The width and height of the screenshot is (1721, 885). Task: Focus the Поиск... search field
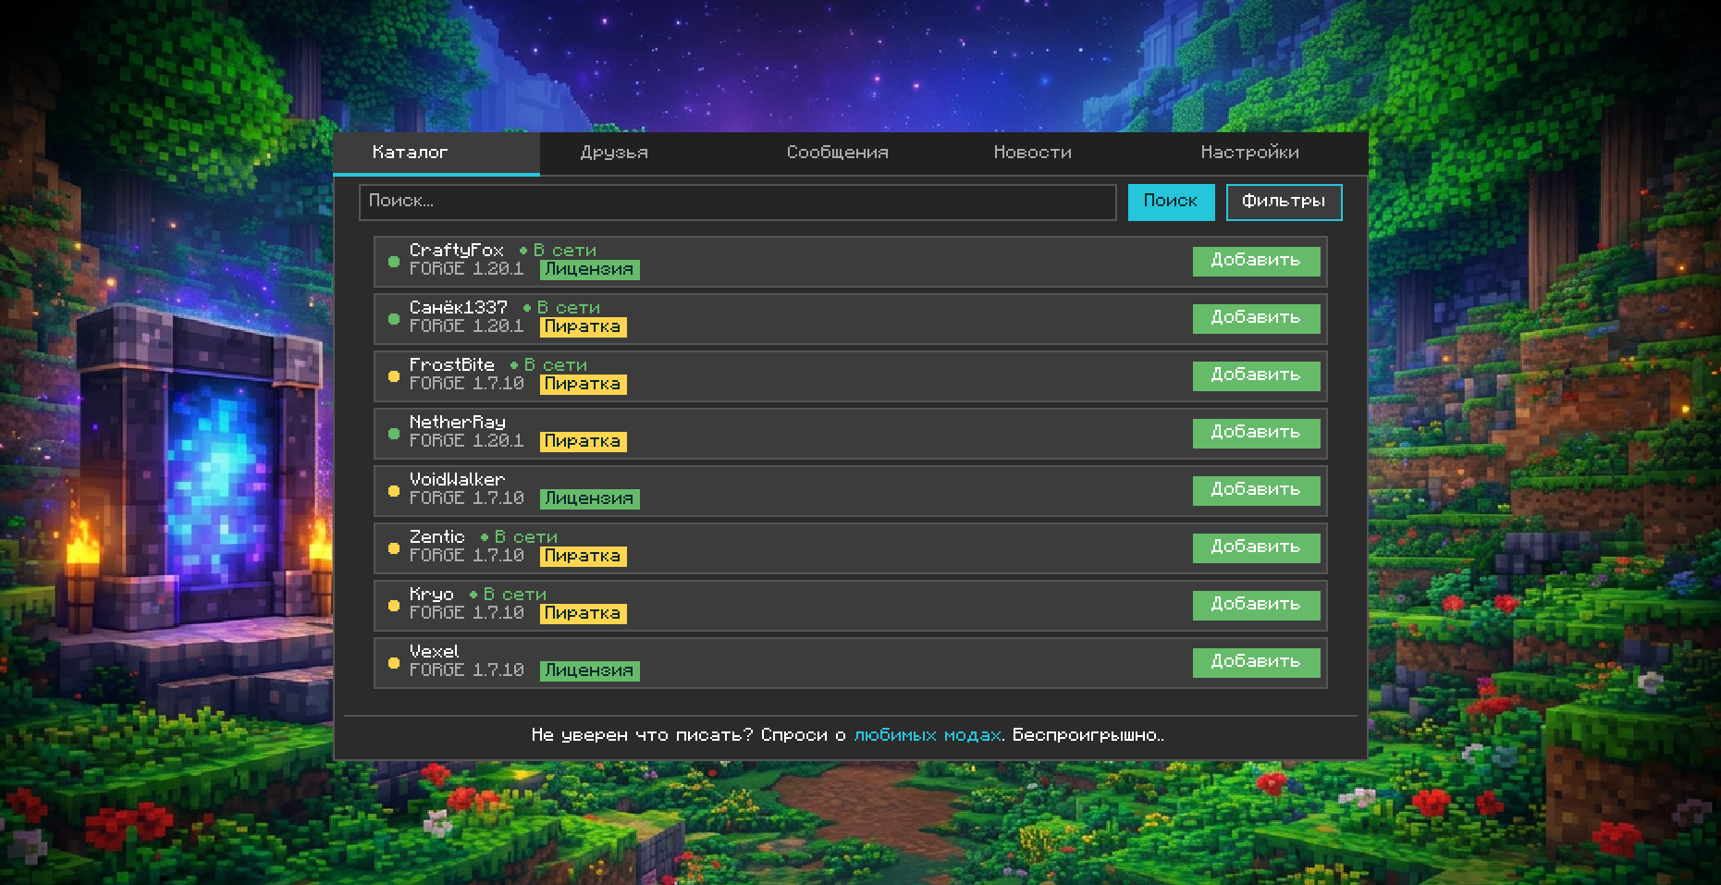[738, 202]
